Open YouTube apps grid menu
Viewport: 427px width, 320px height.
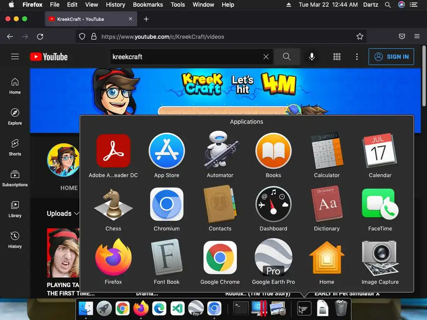coord(337,57)
